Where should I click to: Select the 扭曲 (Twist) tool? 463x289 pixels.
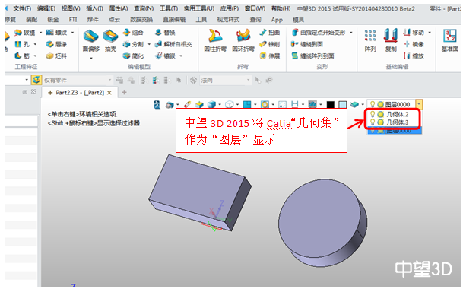[x=270, y=33]
